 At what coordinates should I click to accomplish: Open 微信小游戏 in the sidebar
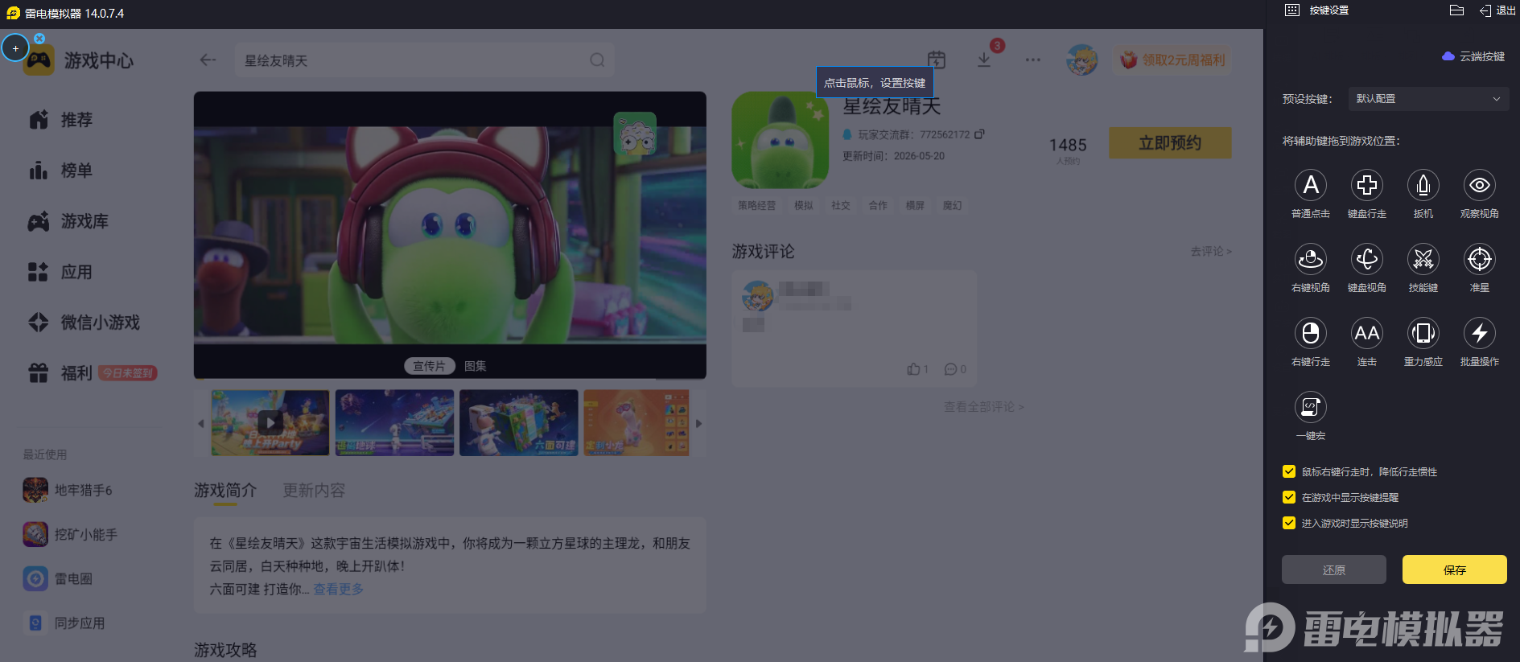(x=84, y=323)
